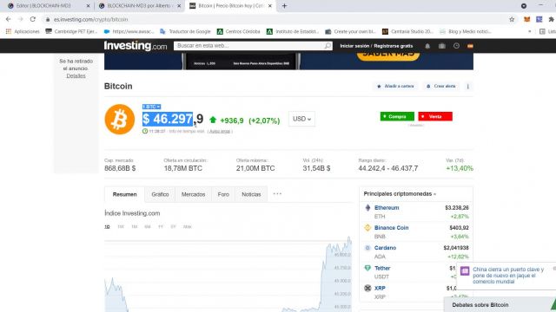The image size is (556, 312).
Task: Select the 1W chart range
Action: click(x=121, y=227)
